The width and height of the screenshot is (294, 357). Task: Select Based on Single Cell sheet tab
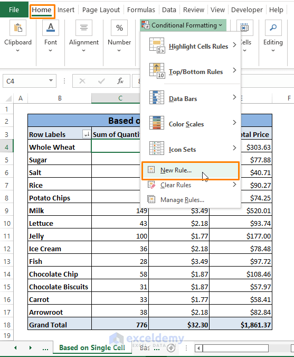92,347
